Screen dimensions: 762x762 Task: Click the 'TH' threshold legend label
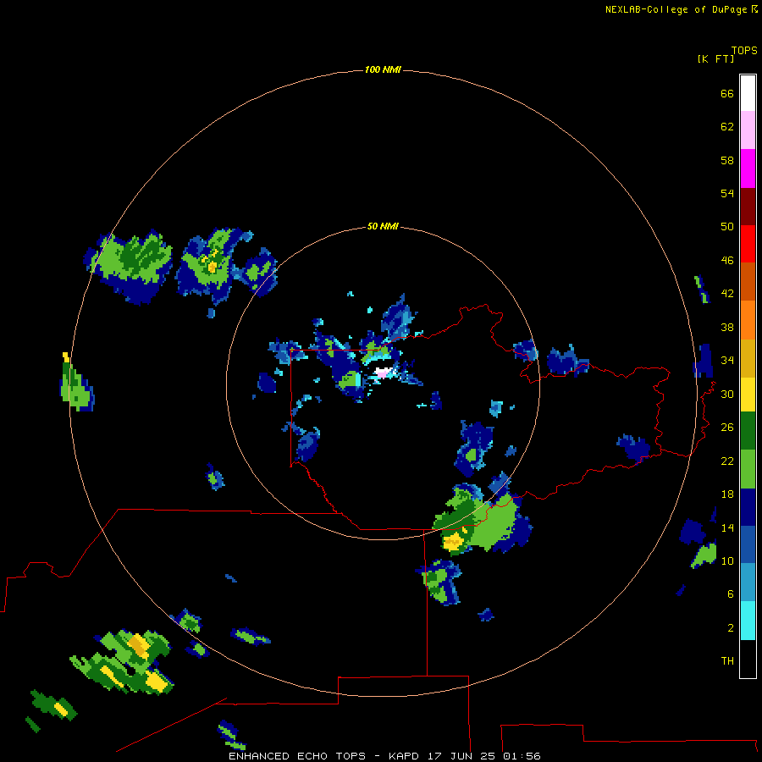pyautogui.click(x=727, y=661)
